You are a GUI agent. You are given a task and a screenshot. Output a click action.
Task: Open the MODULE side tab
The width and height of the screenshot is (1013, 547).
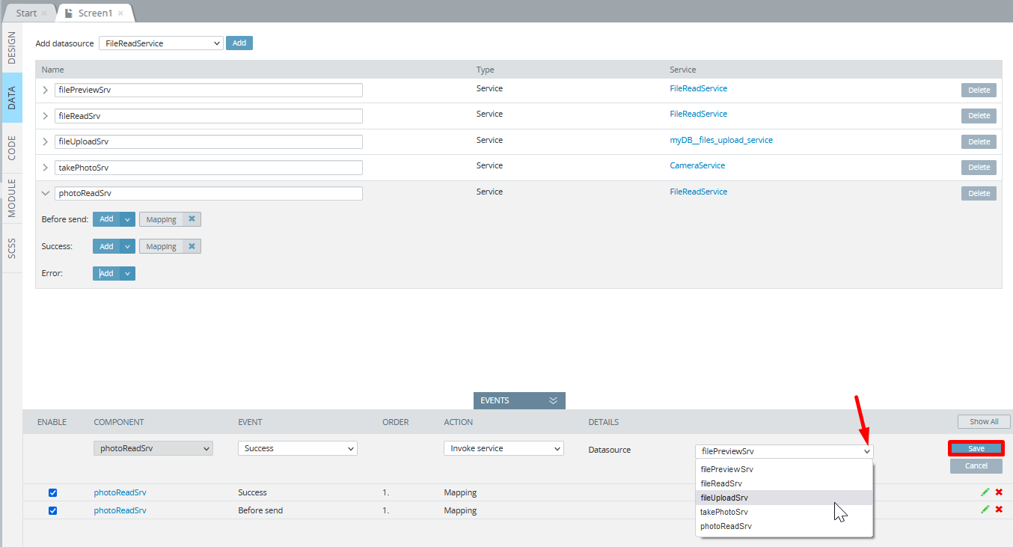(12, 198)
